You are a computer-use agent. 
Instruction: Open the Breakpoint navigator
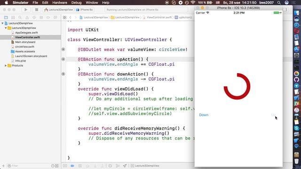[x=48, y=17]
